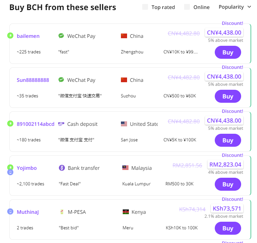Click the M-PESA payment icon

pyautogui.click(x=62, y=212)
